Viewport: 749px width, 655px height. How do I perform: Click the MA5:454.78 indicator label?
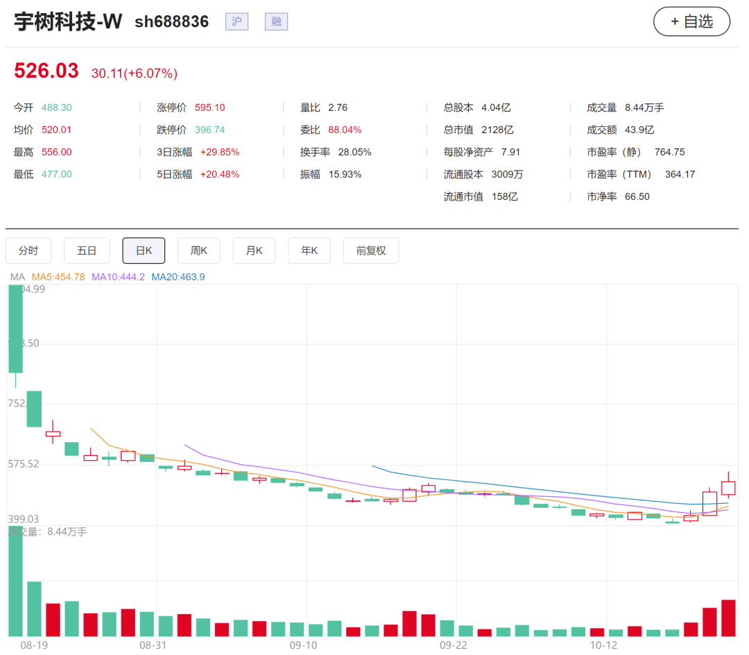click(x=58, y=277)
